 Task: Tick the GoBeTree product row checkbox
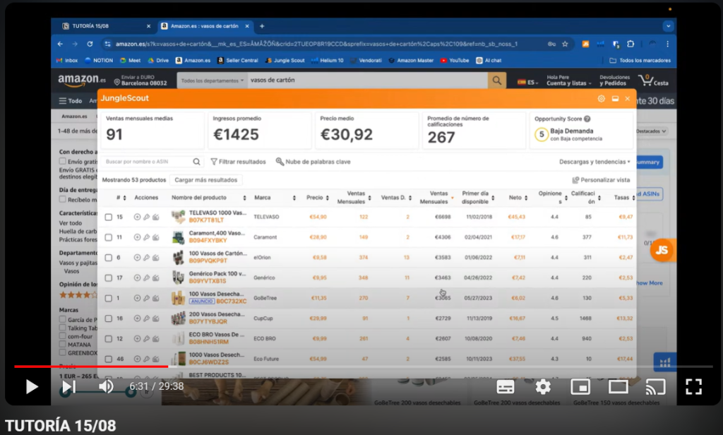point(109,298)
